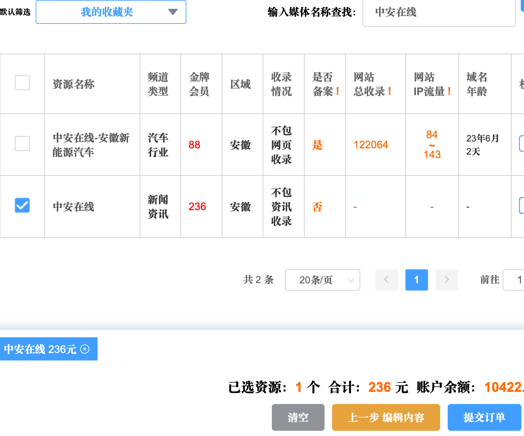Screen dimensions: 524x436
Task: Check the 中安在线-安徽新能源汽车 row checkbox
Action: [22, 143]
